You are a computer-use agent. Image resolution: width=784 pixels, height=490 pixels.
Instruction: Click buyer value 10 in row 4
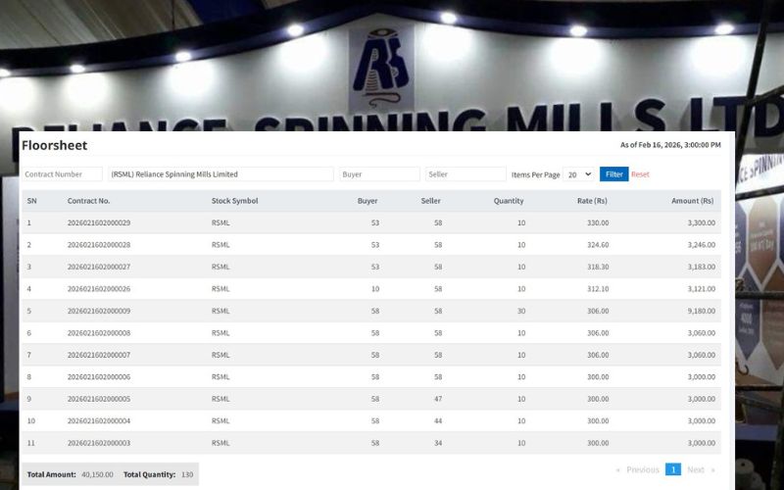(375, 288)
